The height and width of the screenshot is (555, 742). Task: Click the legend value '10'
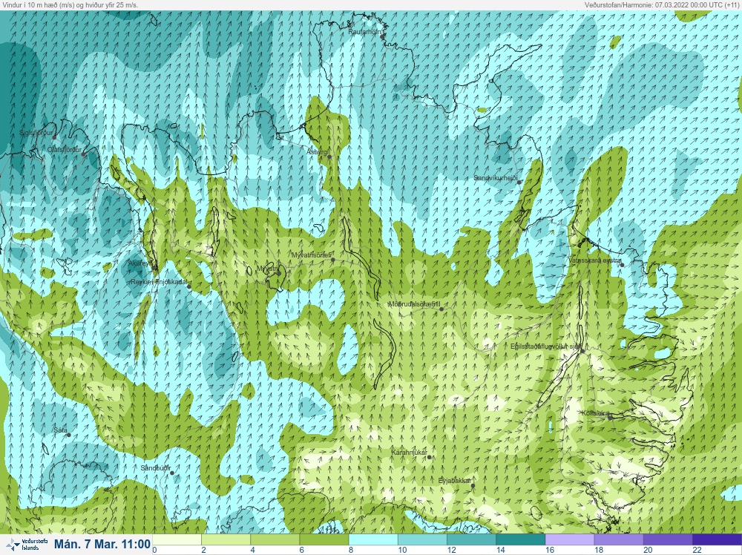pyautogui.click(x=402, y=551)
